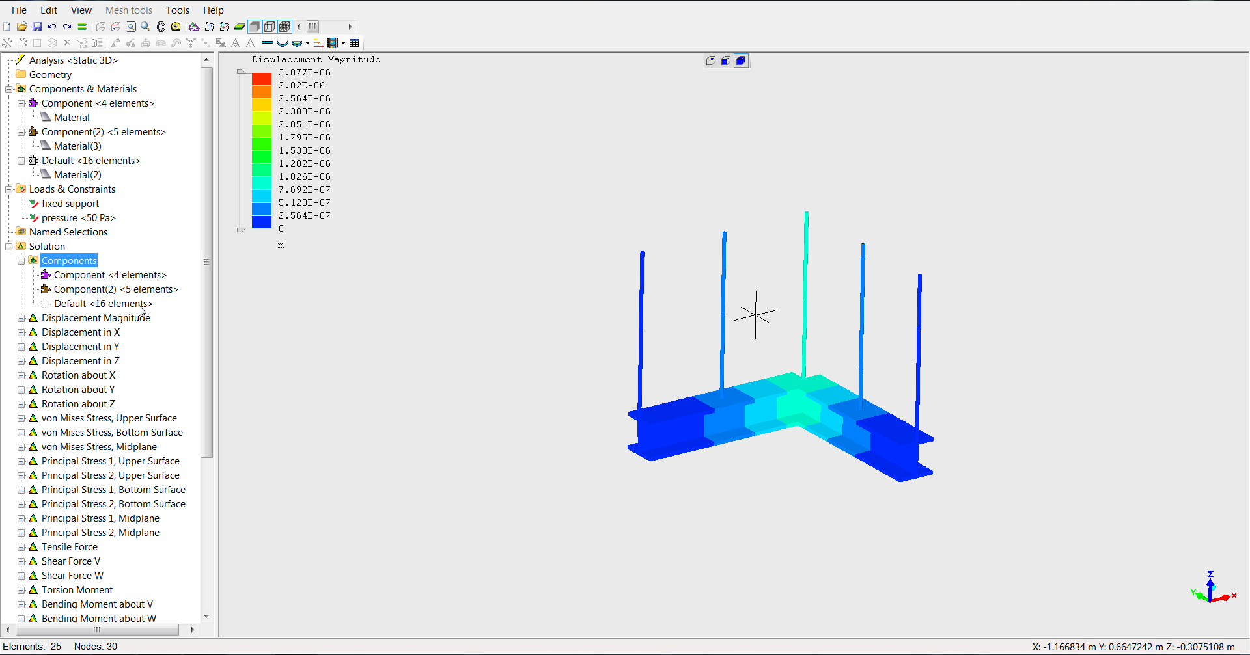Show the undeformed view with the flat line icon
The width and height of the screenshot is (1250, 655).
268,43
